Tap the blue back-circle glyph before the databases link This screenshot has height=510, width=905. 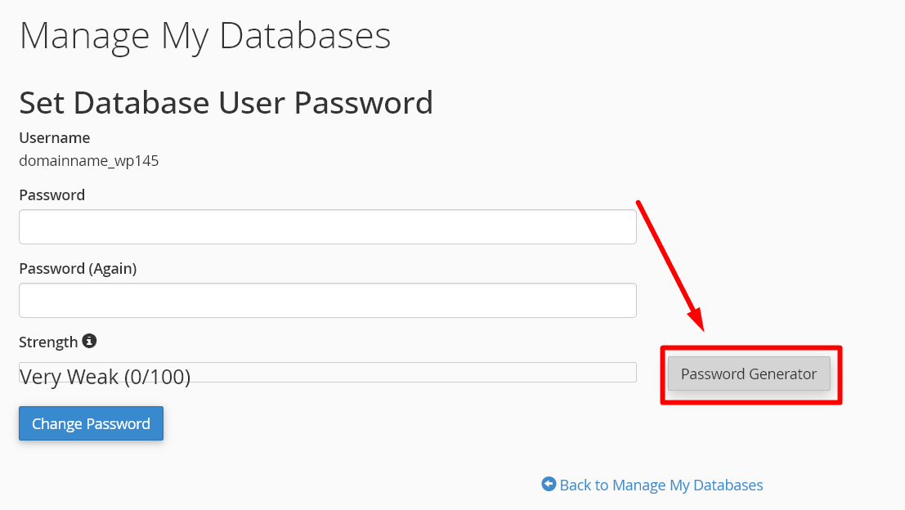[549, 484]
